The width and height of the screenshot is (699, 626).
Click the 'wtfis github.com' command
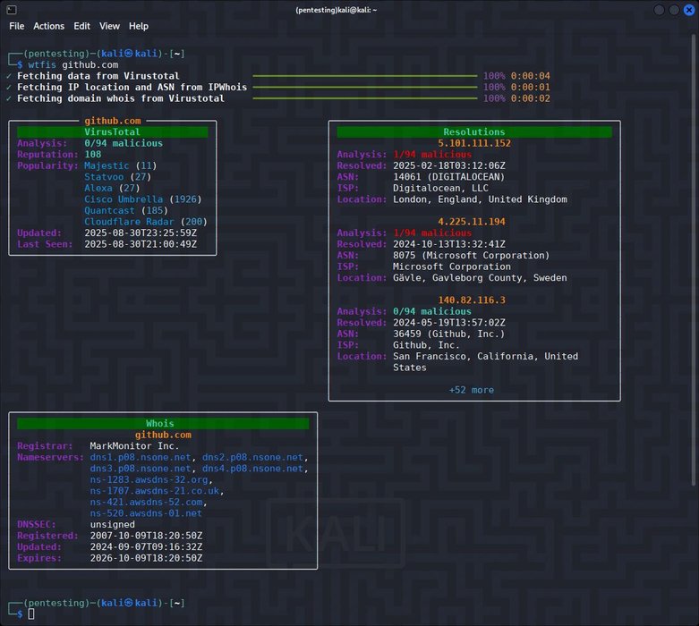point(73,64)
